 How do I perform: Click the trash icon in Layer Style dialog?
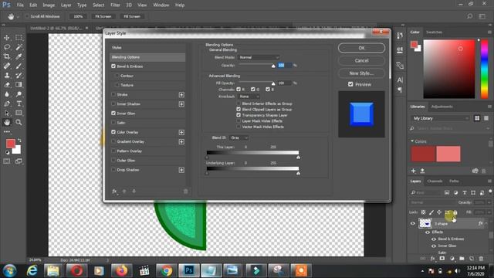pos(185,191)
